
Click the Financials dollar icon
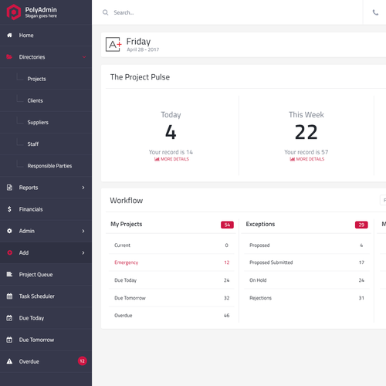[x=9, y=209]
